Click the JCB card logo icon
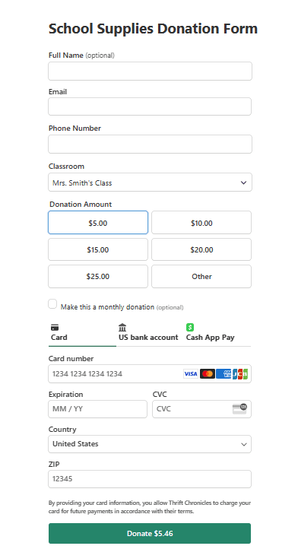 point(240,374)
